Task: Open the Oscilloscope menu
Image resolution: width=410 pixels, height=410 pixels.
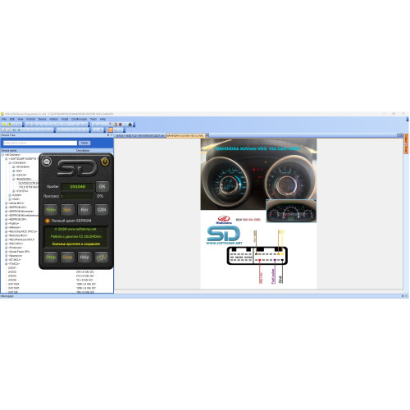Action: [79, 119]
